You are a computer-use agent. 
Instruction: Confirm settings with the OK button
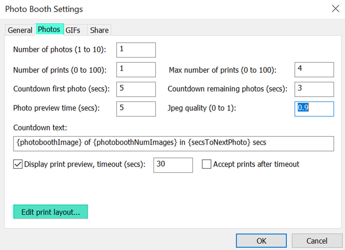261,241
